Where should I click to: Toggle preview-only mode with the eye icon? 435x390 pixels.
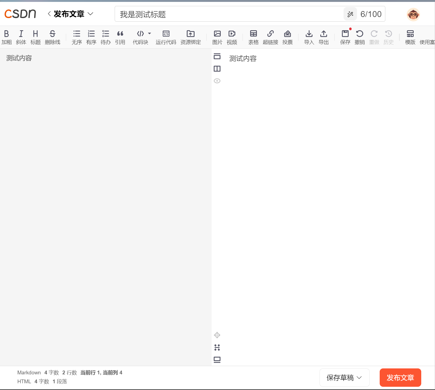click(217, 81)
